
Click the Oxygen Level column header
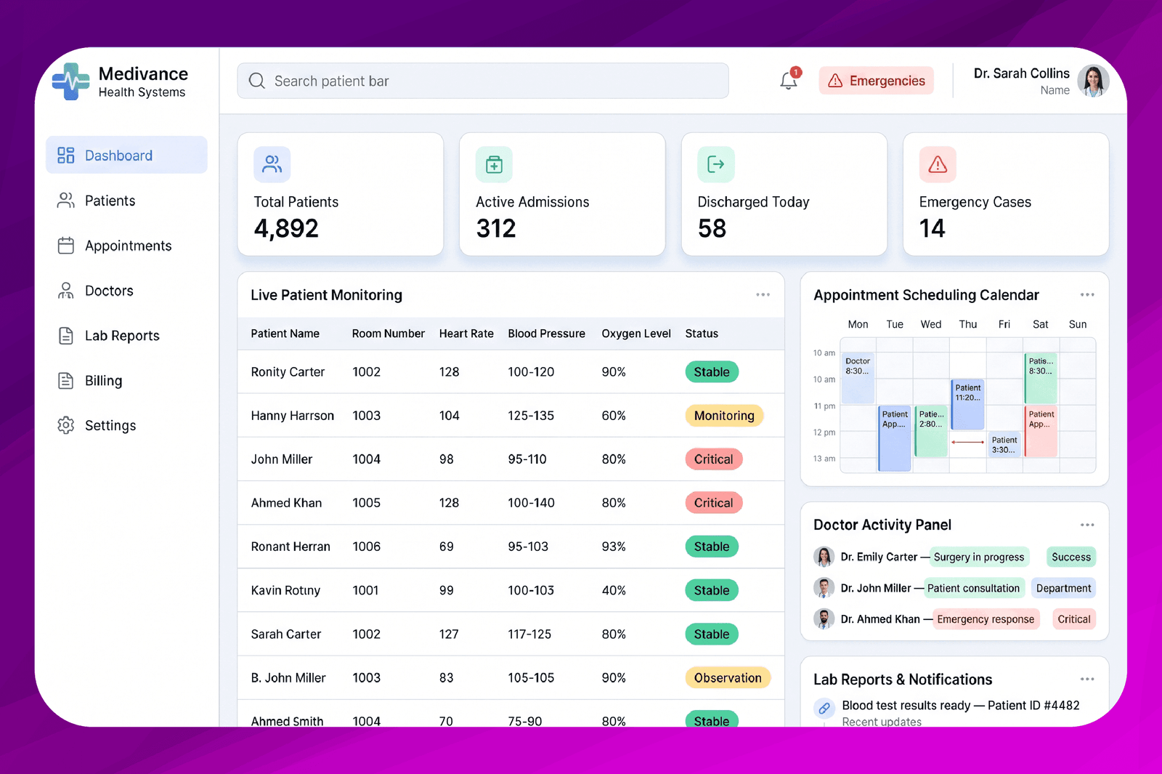coord(636,334)
